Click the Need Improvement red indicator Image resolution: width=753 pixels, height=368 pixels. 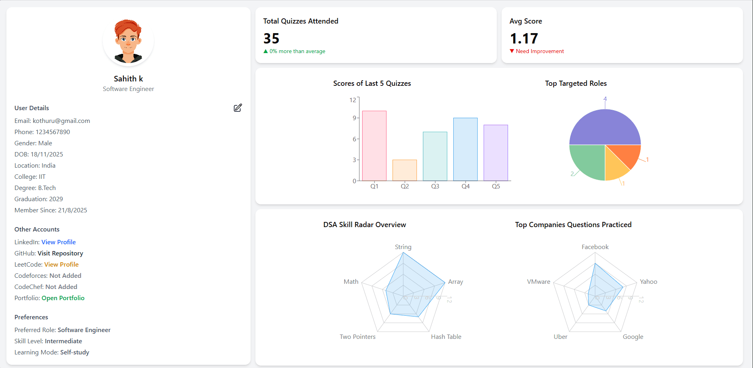click(536, 51)
